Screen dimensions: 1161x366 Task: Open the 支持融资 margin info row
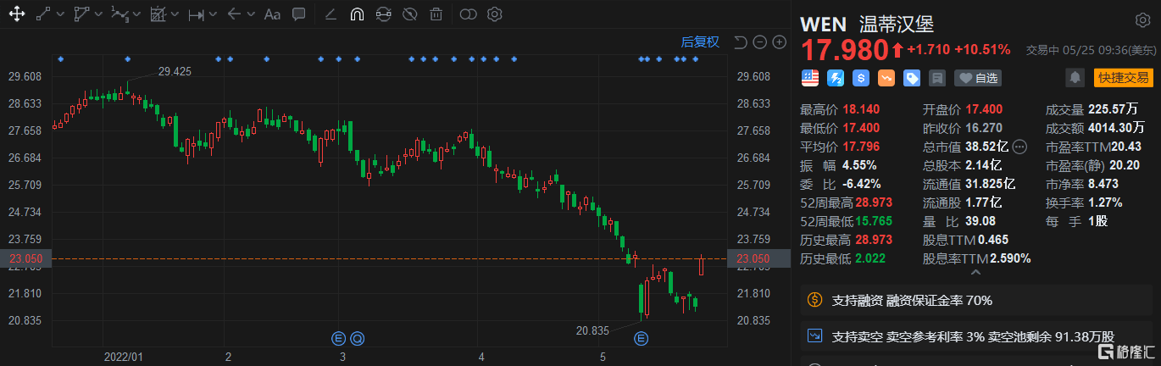click(x=976, y=300)
